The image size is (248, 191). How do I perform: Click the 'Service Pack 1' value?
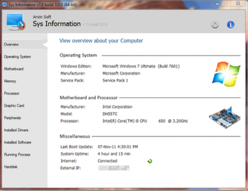point(115,80)
